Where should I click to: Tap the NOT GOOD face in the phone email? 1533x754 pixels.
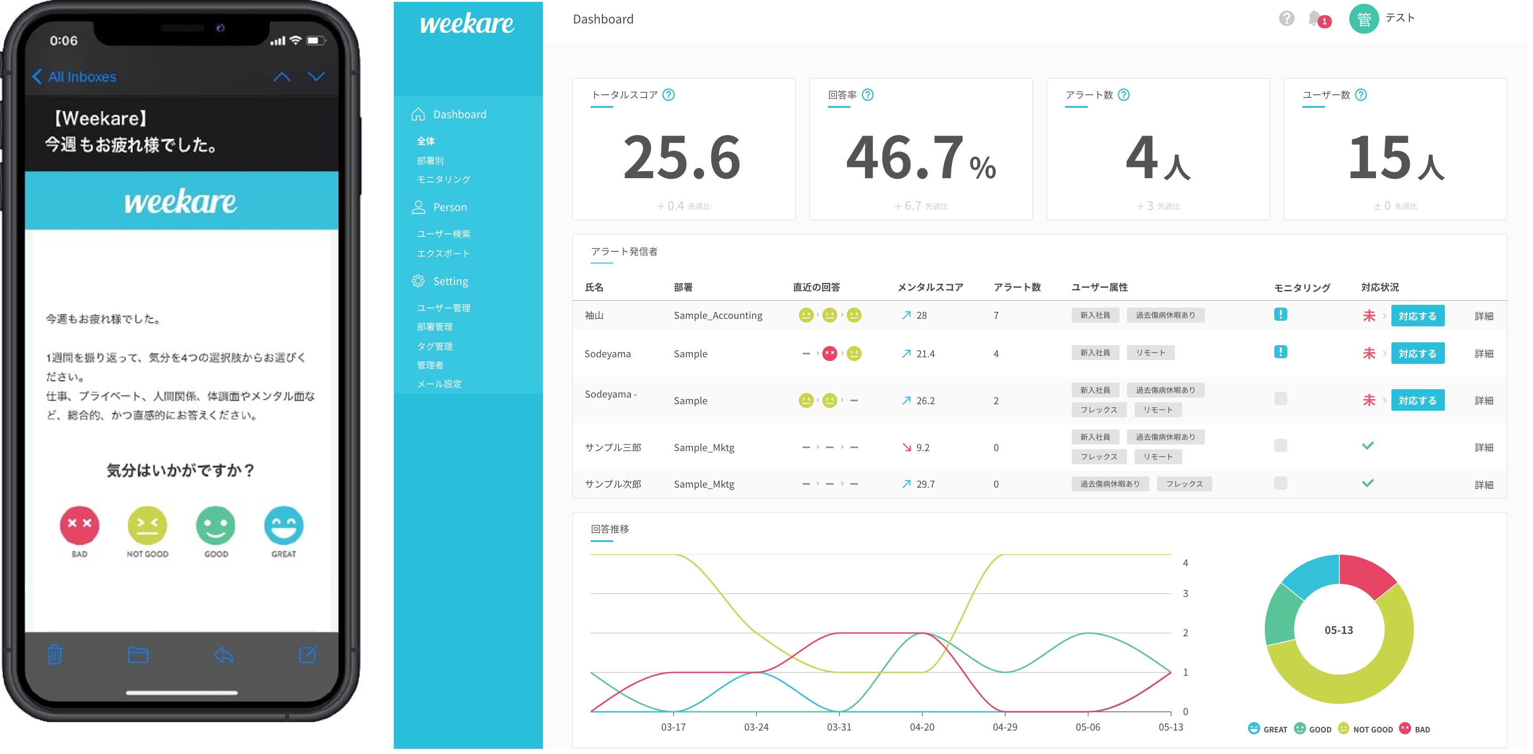coord(147,525)
